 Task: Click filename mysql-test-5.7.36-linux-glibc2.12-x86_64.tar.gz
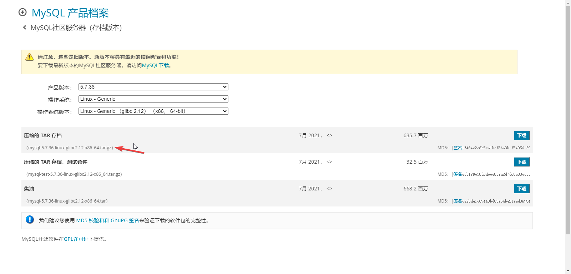point(74,174)
